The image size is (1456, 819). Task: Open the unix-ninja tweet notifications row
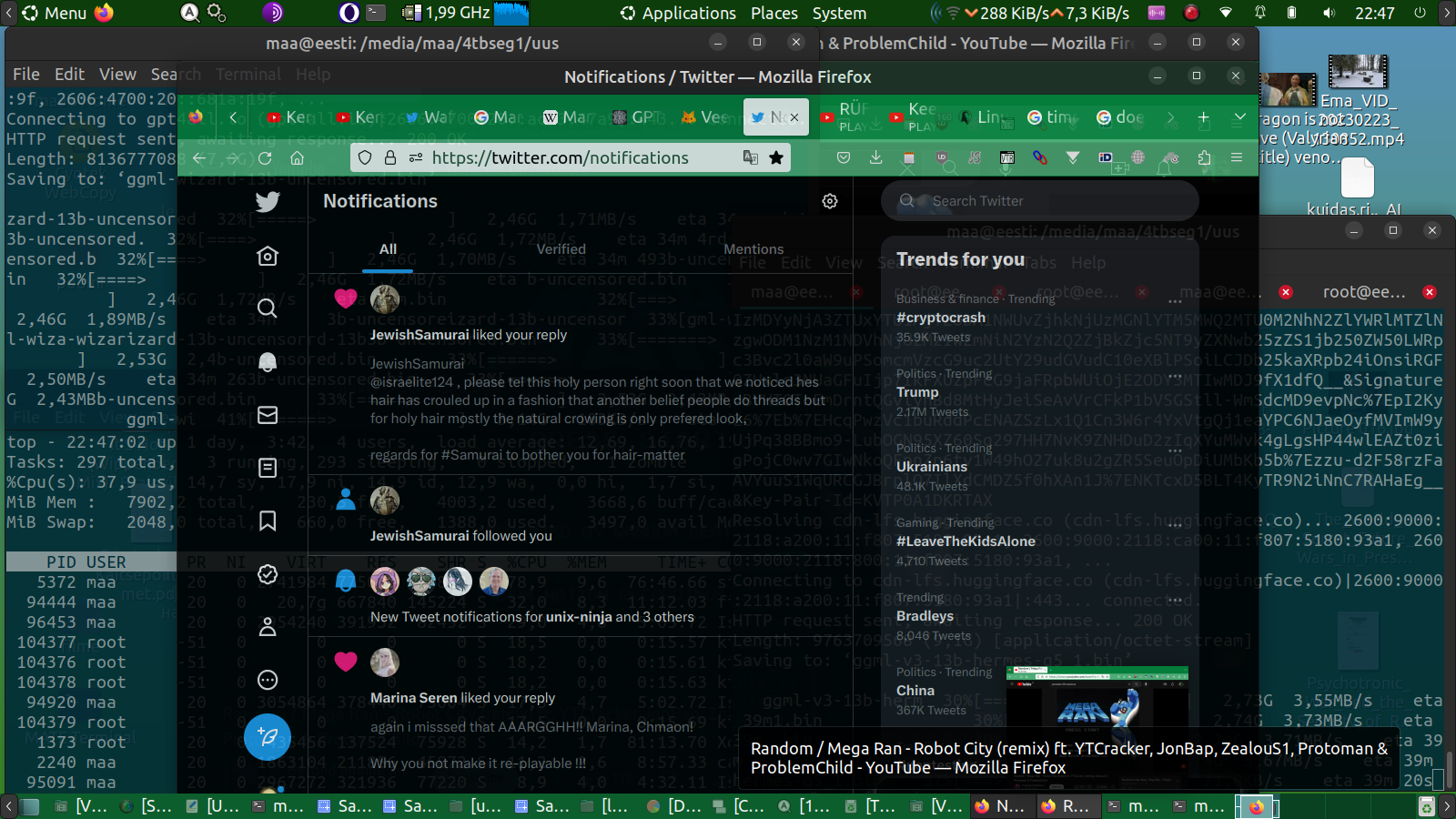tap(581, 596)
